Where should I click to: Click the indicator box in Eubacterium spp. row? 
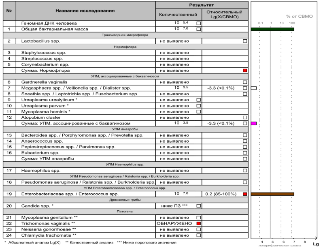tap(245, 153)
